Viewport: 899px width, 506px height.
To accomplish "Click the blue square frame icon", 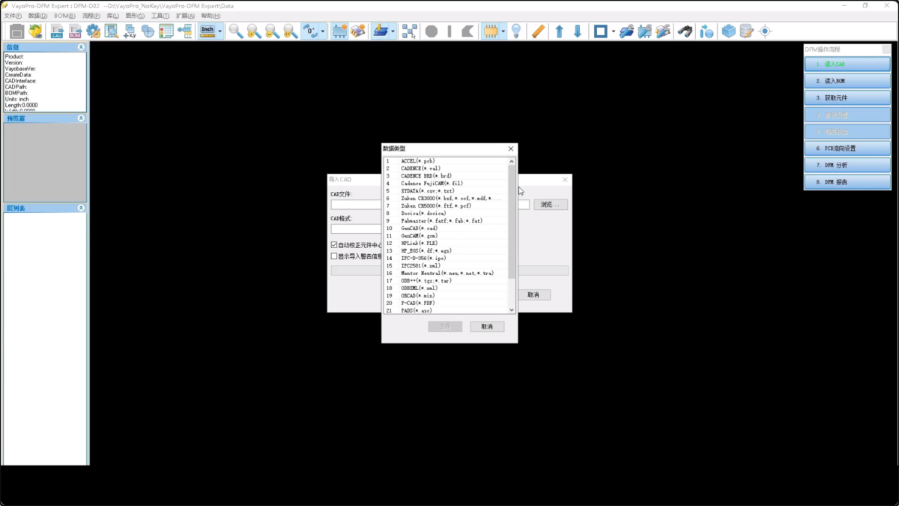I will (600, 31).
